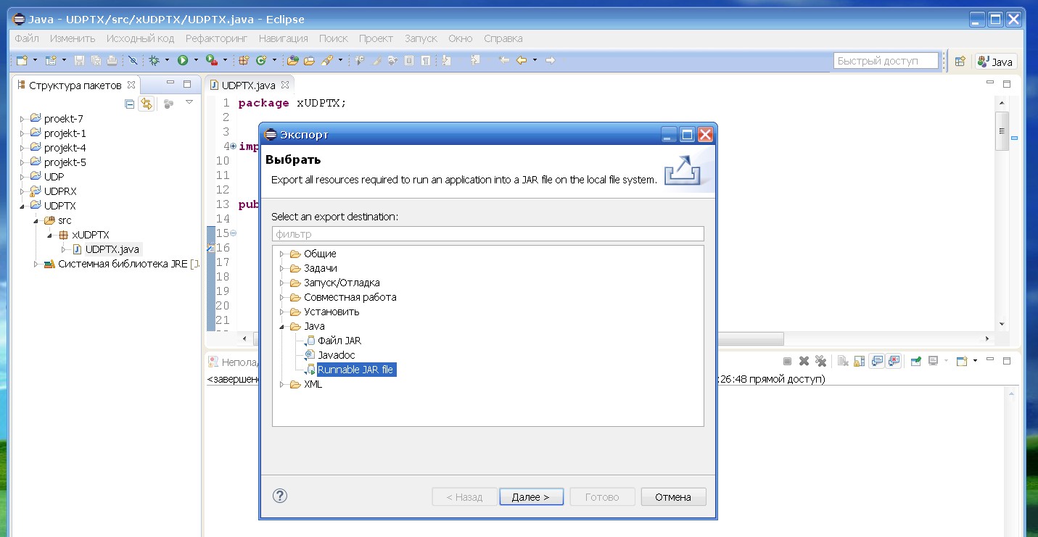This screenshot has width=1038, height=537.
Task: Toggle Scroll Lock in the console toolbar
Action: pyautogui.click(x=859, y=361)
